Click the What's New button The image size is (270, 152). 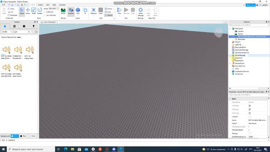pos(250,5)
